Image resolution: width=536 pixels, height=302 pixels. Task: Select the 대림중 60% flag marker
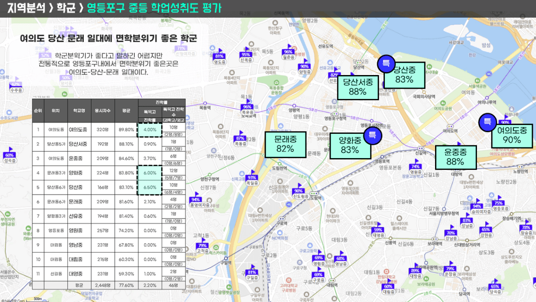tap(388, 287)
